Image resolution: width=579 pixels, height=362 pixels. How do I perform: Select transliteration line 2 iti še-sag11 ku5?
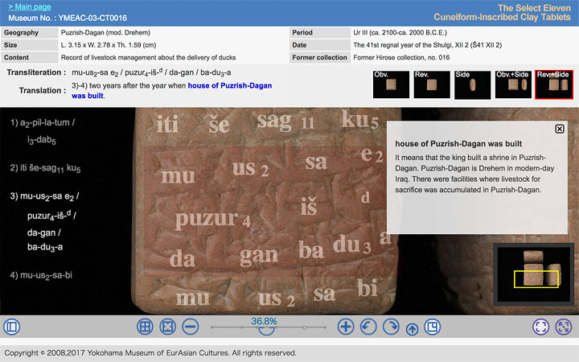[45, 168]
